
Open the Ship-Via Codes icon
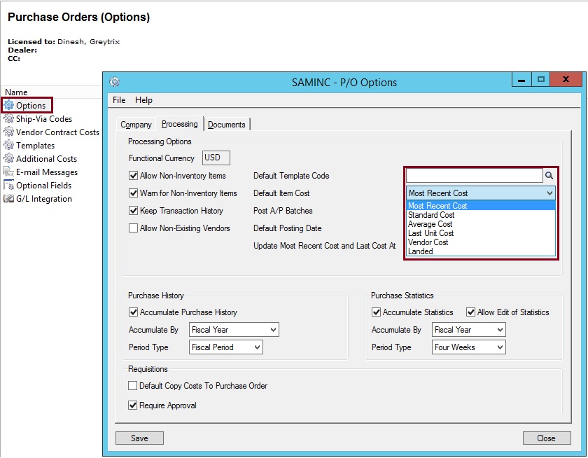(x=8, y=119)
